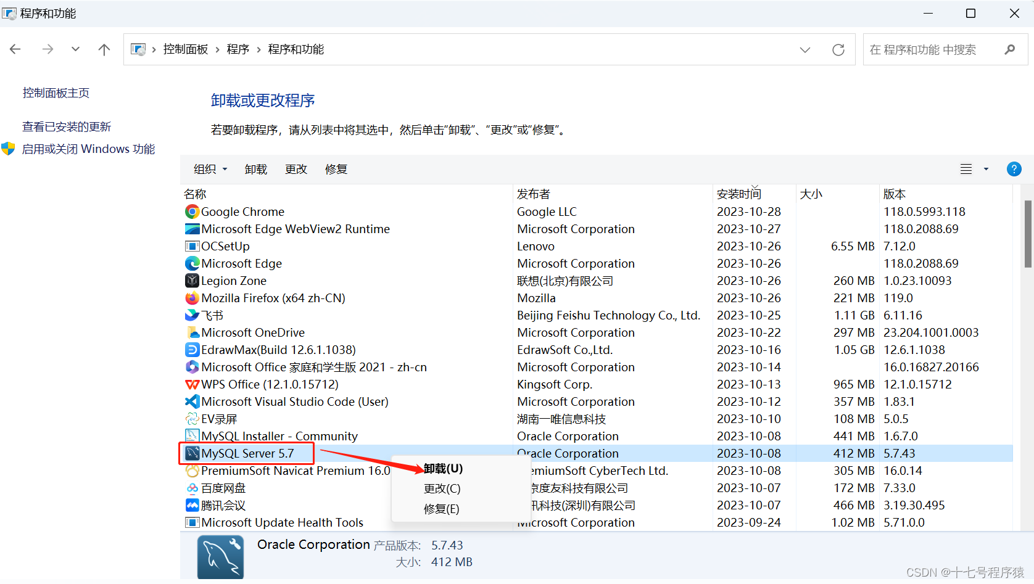This screenshot has width=1034, height=584.
Task: Select the Legion Zone row name
Action: click(234, 281)
